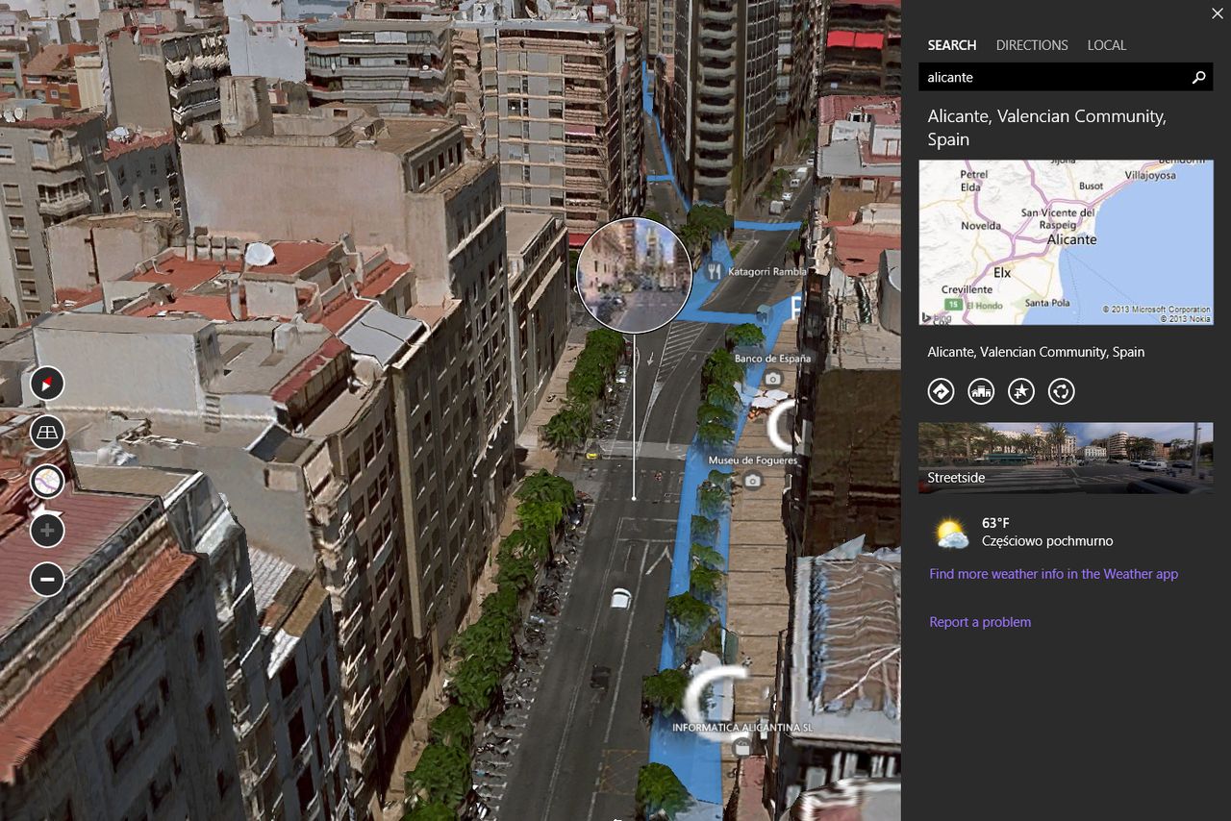Zoom out with the minus button
This screenshot has height=821, width=1231.
point(46,579)
